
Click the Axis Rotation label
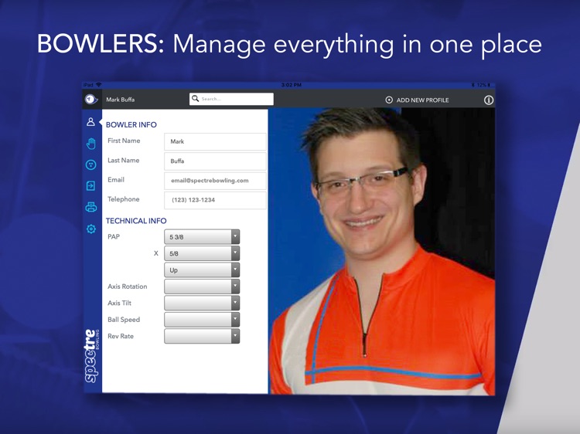(x=128, y=287)
